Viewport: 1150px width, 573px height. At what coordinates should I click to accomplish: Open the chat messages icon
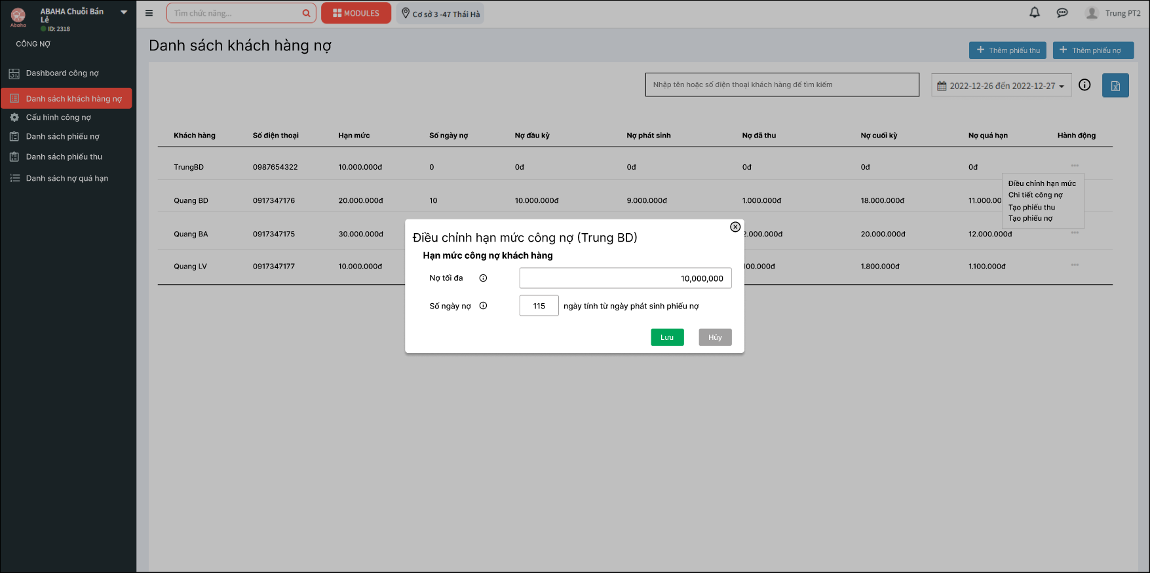(1062, 12)
